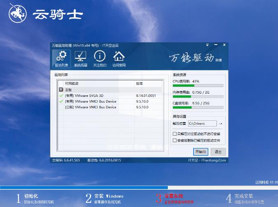Click the 退出 exit button
The image size is (278, 207).
point(218,152)
